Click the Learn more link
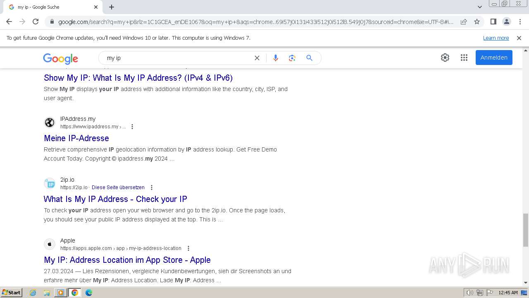529x298 pixels. point(496,38)
